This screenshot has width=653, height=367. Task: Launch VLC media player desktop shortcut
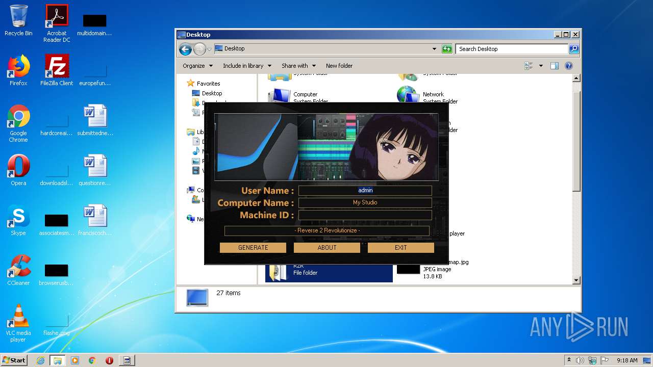coord(18,323)
